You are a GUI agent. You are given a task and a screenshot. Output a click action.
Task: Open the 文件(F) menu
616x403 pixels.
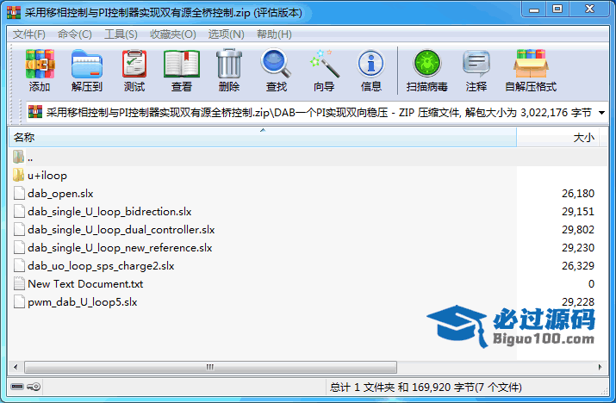[x=29, y=34]
